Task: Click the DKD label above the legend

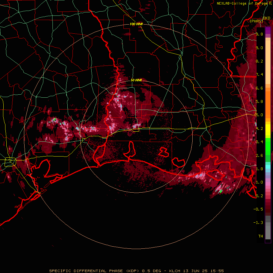Action: [x=266, y=18]
